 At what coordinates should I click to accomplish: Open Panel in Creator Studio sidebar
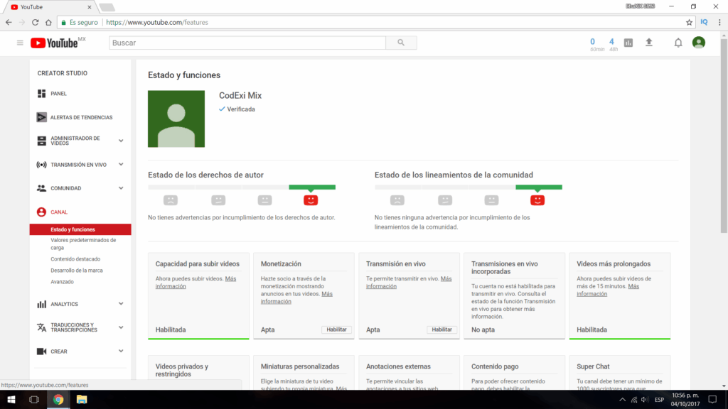coord(58,94)
